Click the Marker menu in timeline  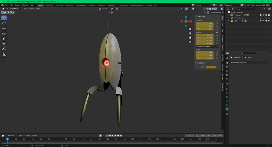click(35, 136)
